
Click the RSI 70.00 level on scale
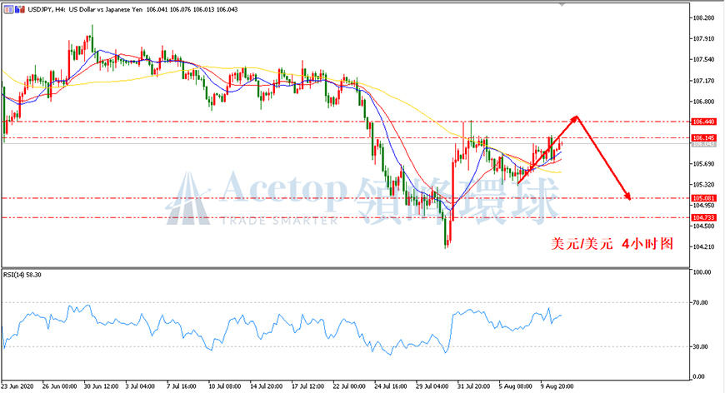[x=701, y=302]
